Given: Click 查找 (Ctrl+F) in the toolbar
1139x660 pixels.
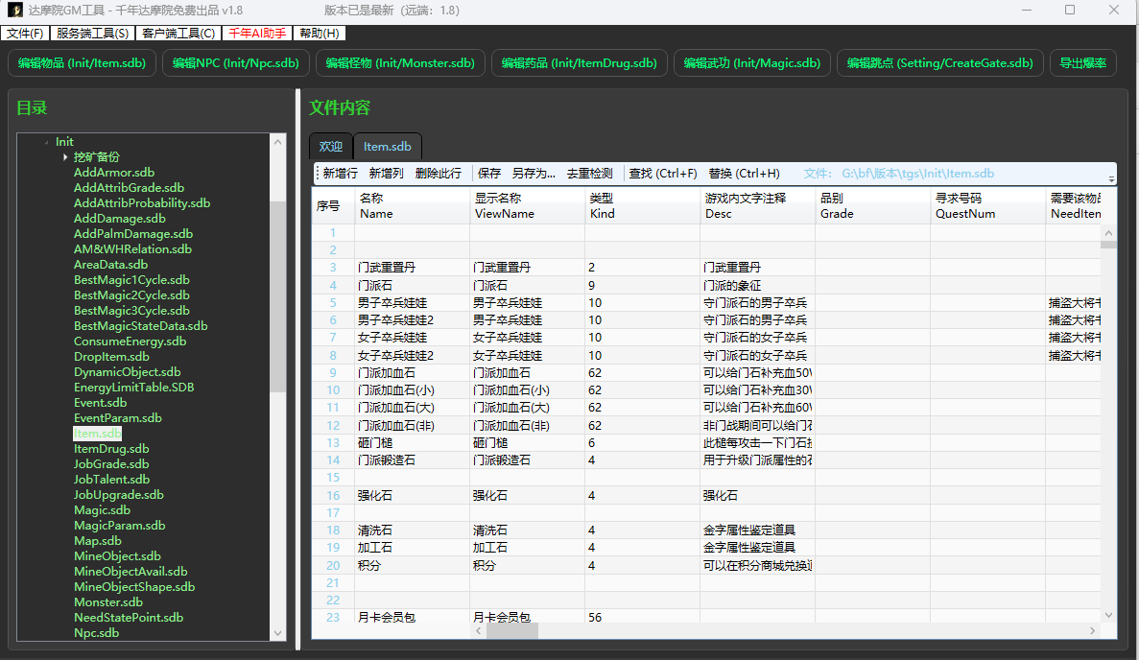Looking at the screenshot, I should click(x=662, y=174).
